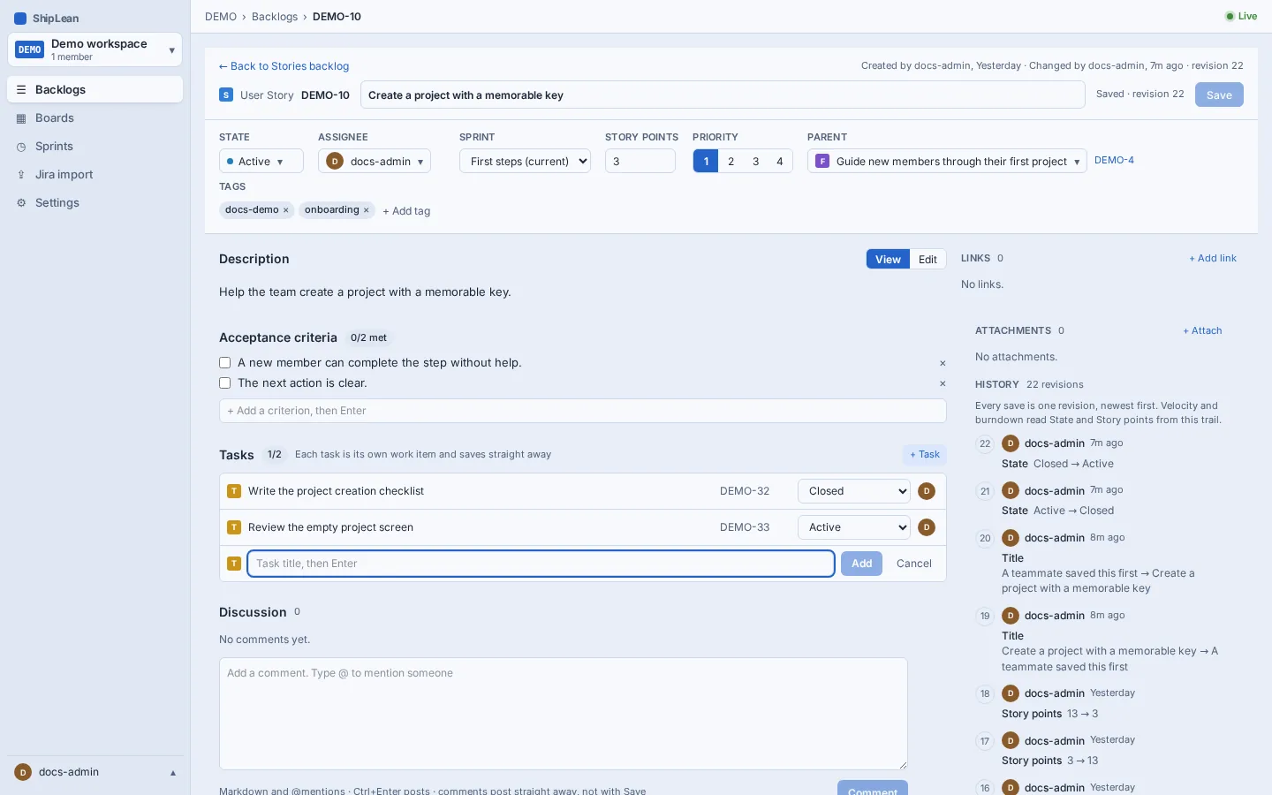The height and width of the screenshot is (795, 1272).
Task: Go back to Stories backlog
Action: 284,66
